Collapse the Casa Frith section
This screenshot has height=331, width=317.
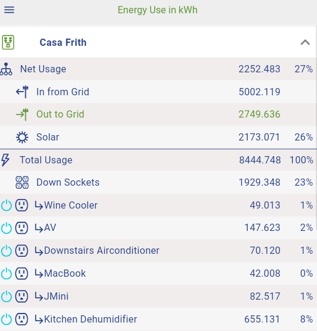305,42
